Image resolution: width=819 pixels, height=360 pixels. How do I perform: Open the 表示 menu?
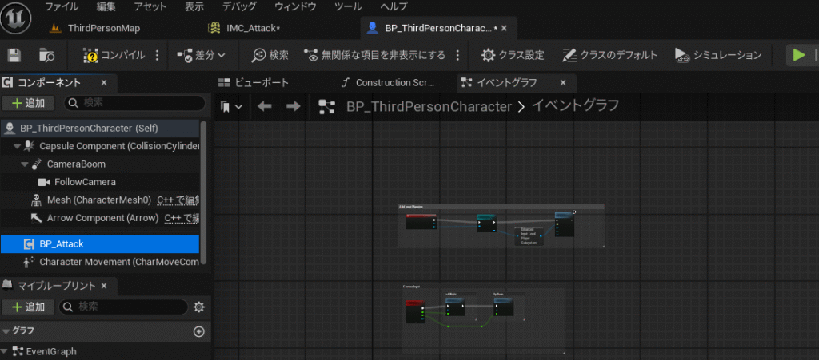(x=194, y=6)
